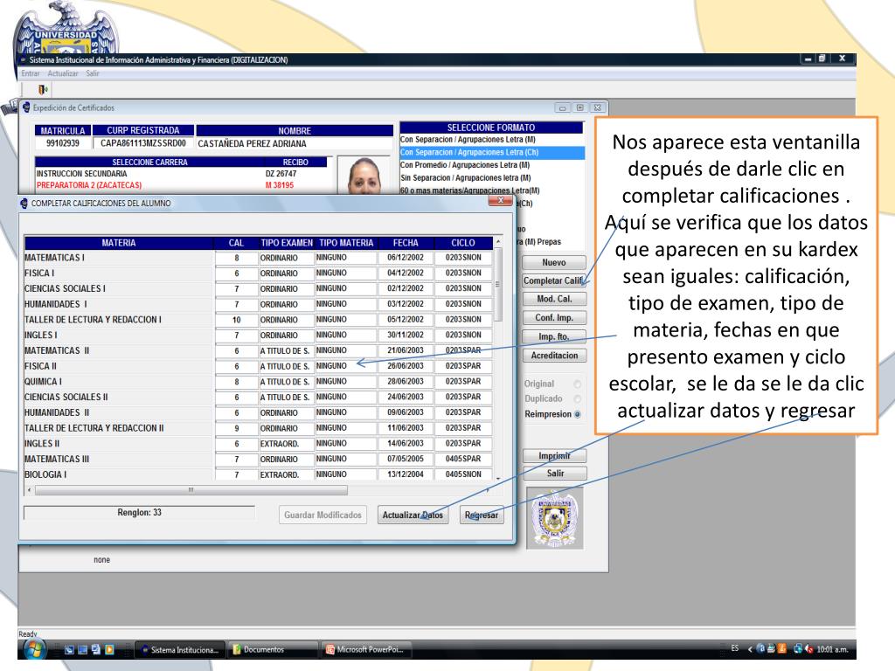Open the Entrar menu
This screenshot has height=671, width=895.
[x=31, y=73]
